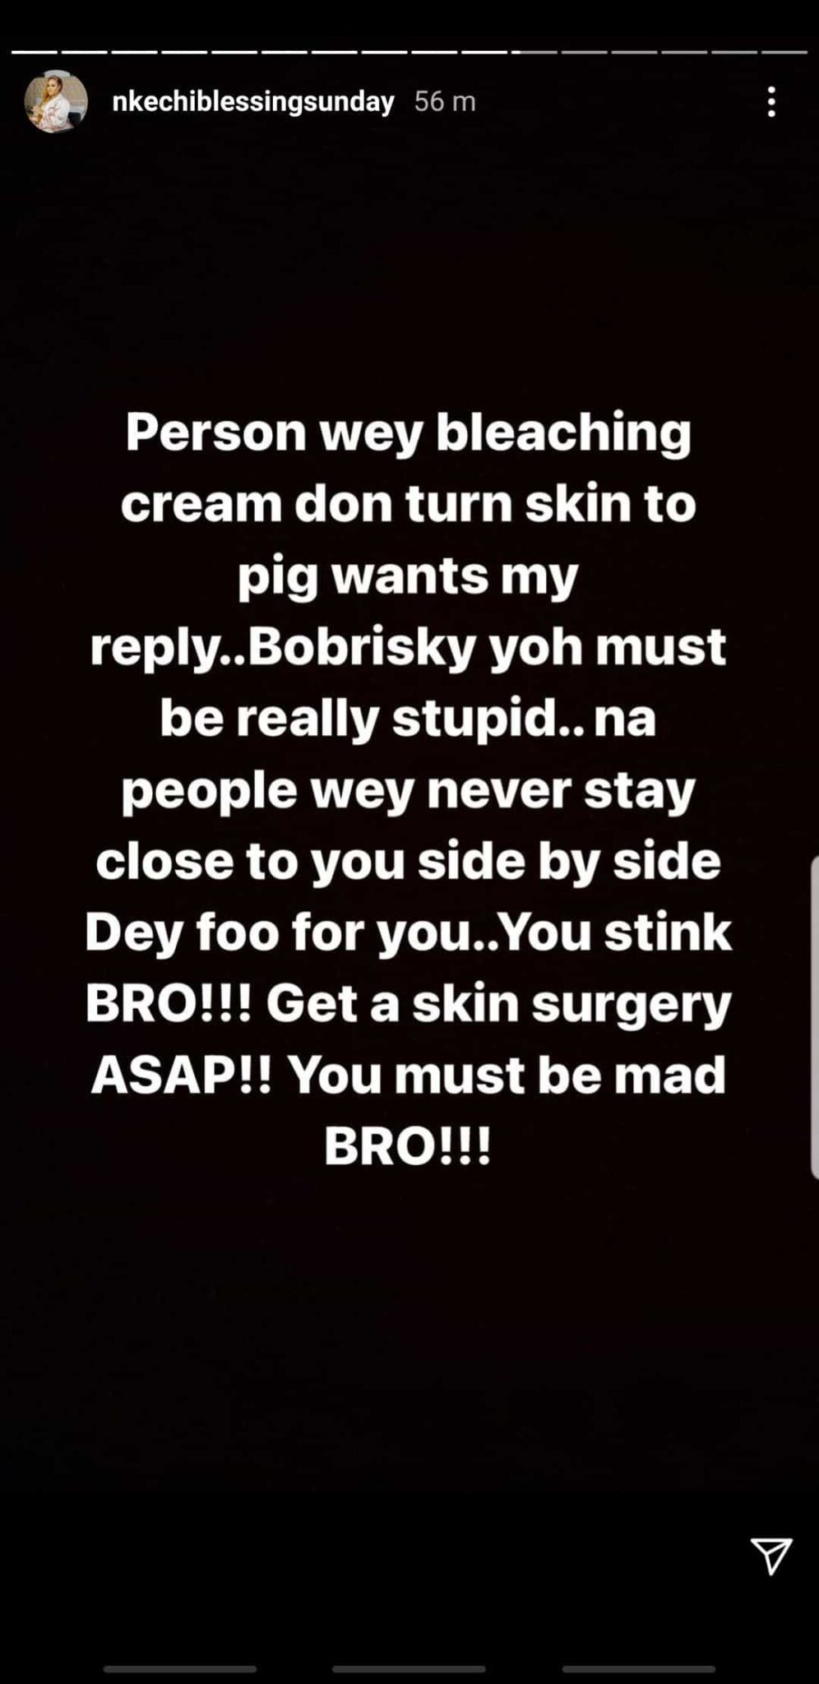Viewport: 819px width, 1684px height.
Task: Tap the people wey never stay line
Action: (x=409, y=791)
